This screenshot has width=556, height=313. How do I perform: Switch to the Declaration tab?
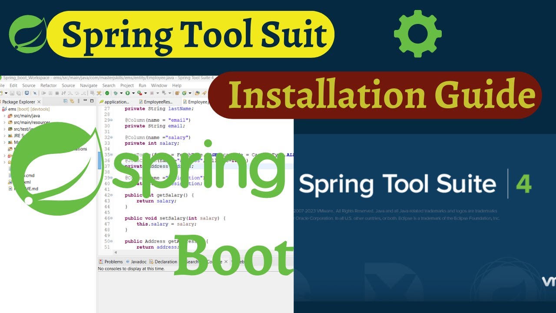163,262
